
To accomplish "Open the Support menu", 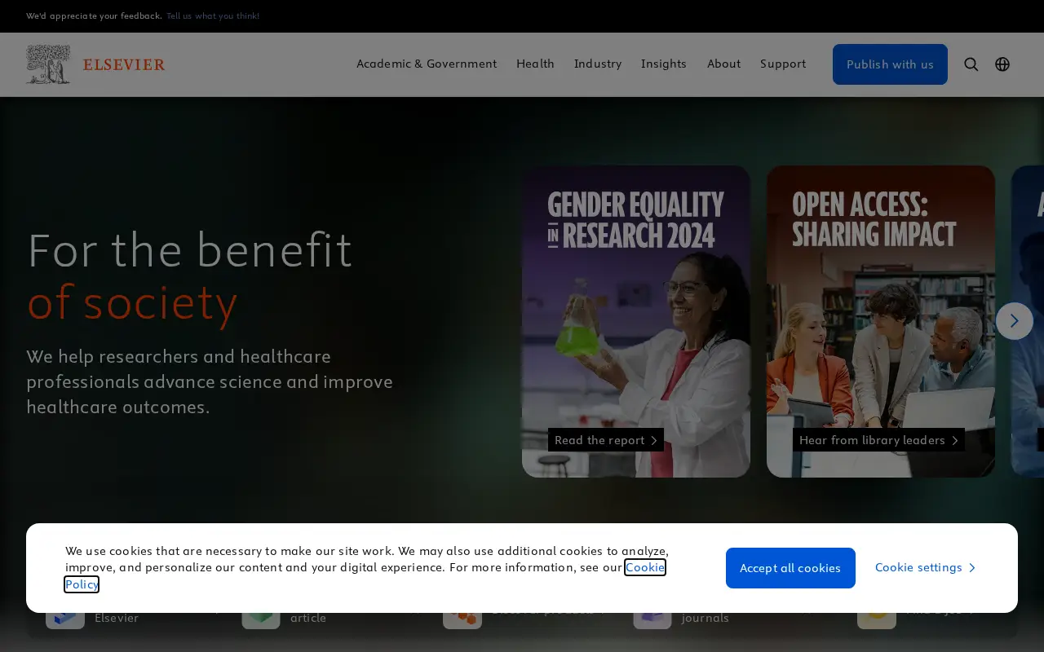I will tap(783, 64).
